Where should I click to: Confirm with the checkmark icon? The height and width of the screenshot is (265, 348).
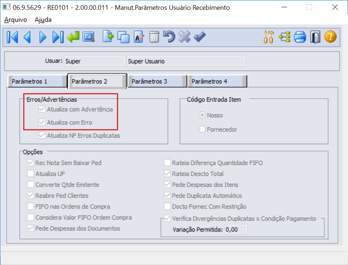click(x=200, y=37)
